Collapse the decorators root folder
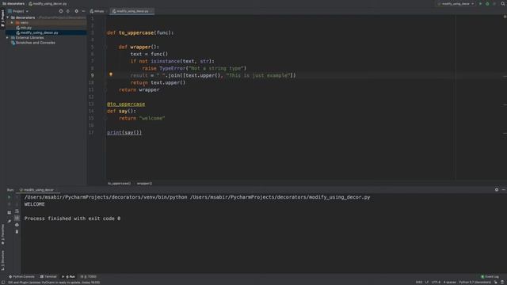 click(x=8, y=17)
